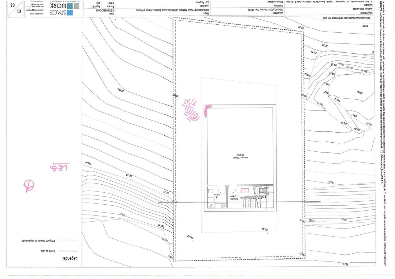The width and height of the screenshot is (395, 279).
Task: Click the elevation label '287.73'
Action: click(314, 52)
